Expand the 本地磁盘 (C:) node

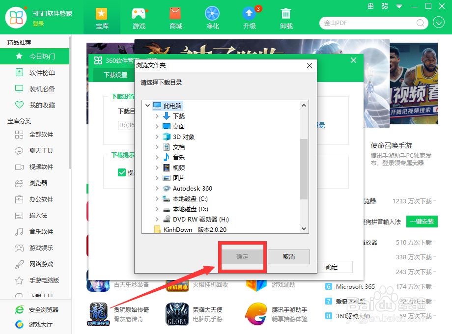coord(157,198)
